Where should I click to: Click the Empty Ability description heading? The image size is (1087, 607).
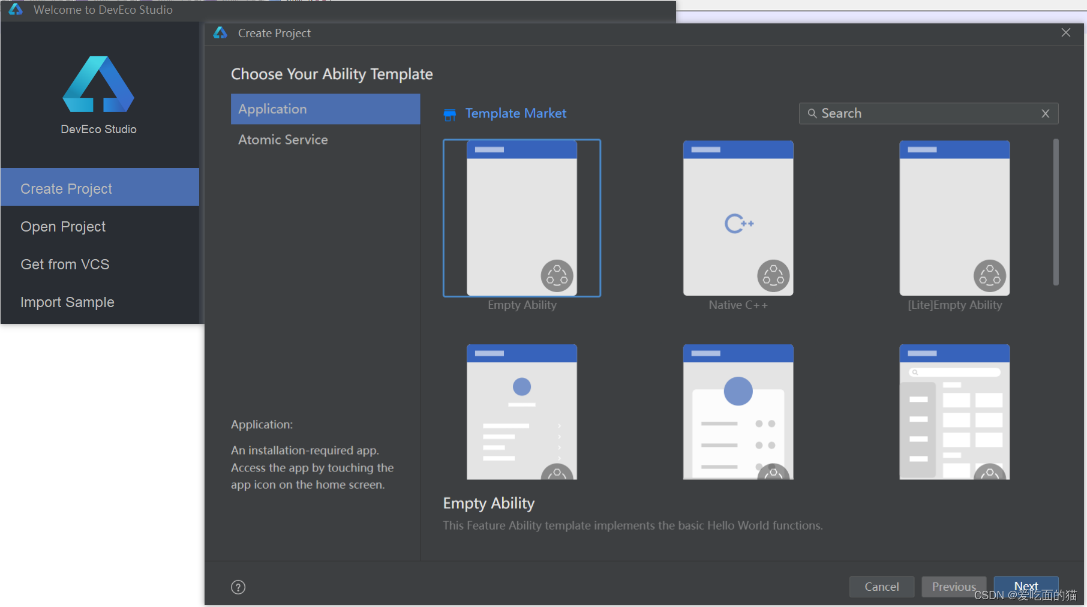tap(489, 503)
